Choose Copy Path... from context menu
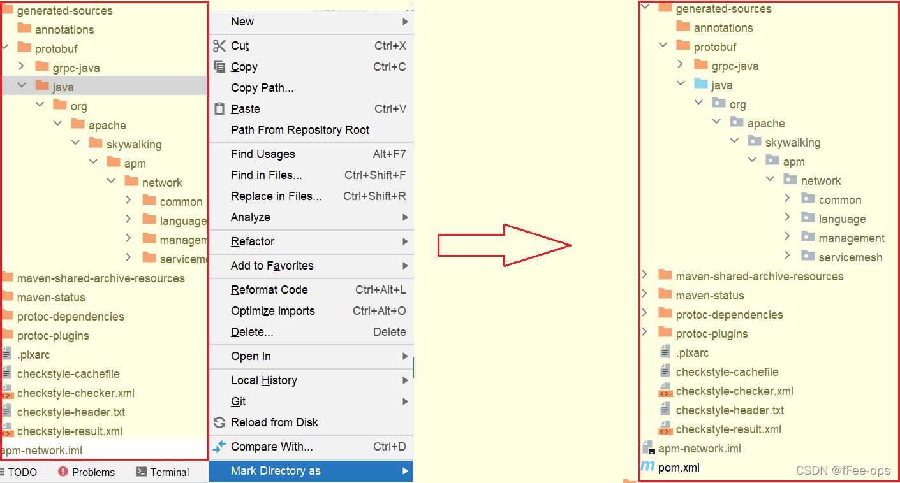This screenshot has height=483, width=900. point(311,88)
